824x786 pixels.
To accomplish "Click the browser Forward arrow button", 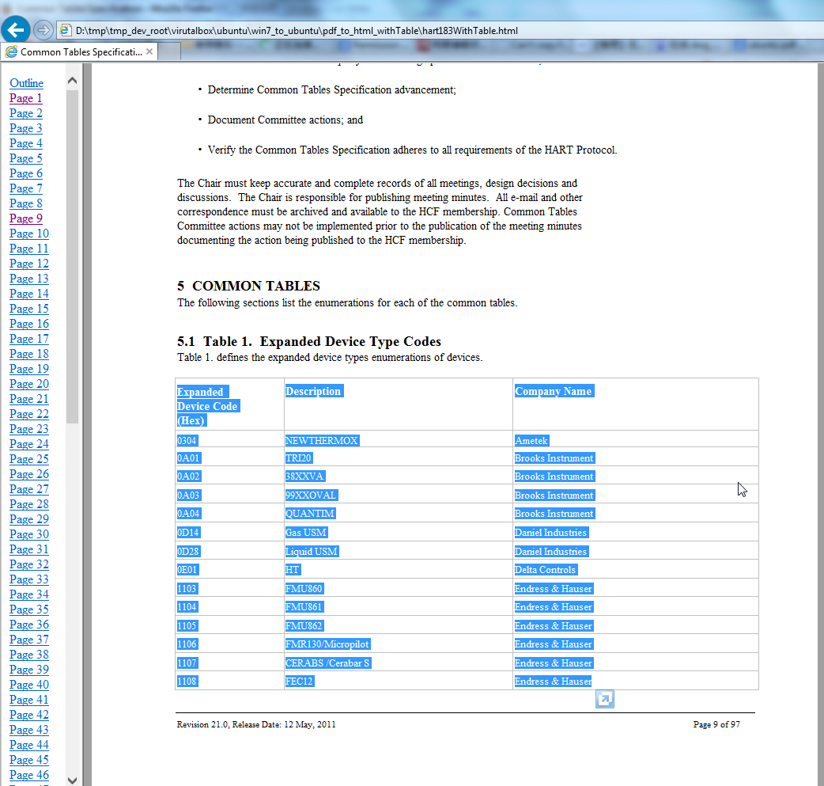I will click(x=43, y=30).
